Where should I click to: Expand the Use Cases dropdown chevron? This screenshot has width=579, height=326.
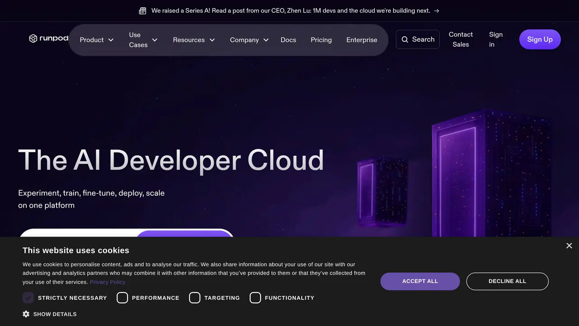tap(155, 40)
